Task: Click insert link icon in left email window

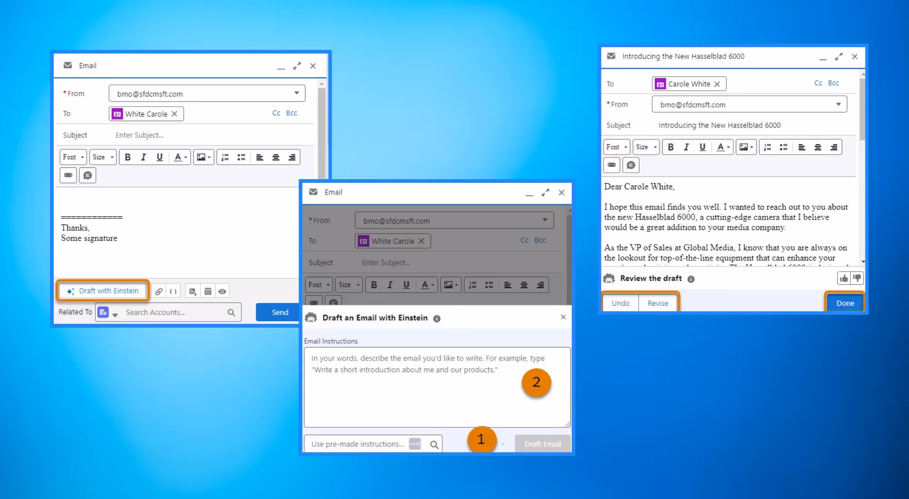Action: point(68,175)
